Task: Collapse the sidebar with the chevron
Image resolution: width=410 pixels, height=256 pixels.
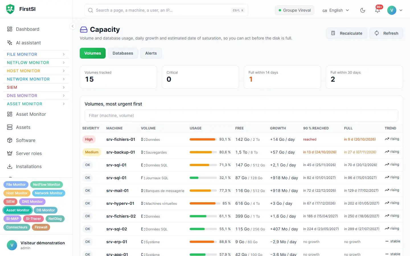Action: (x=73, y=26)
